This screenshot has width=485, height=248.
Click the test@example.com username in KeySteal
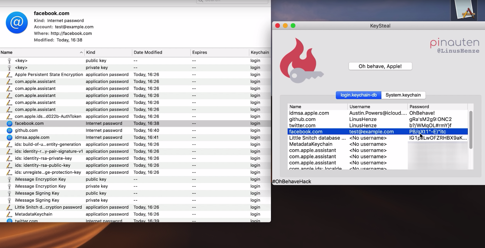(x=371, y=132)
